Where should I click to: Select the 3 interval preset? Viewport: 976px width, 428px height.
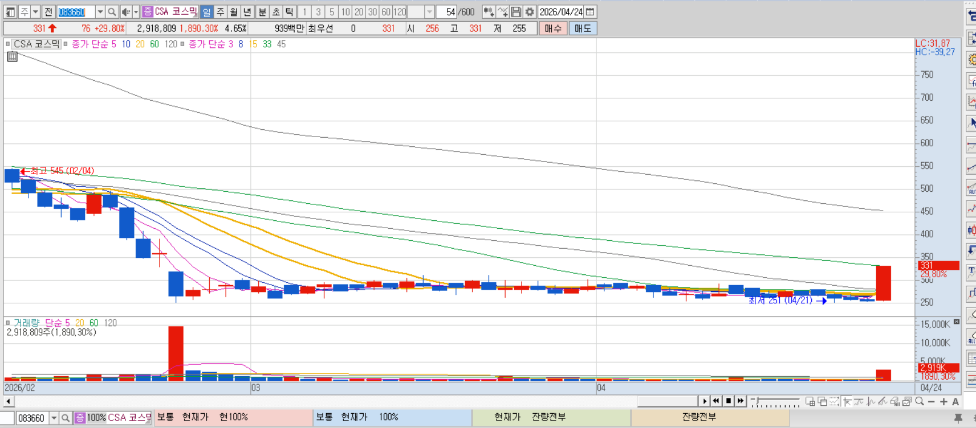click(318, 12)
